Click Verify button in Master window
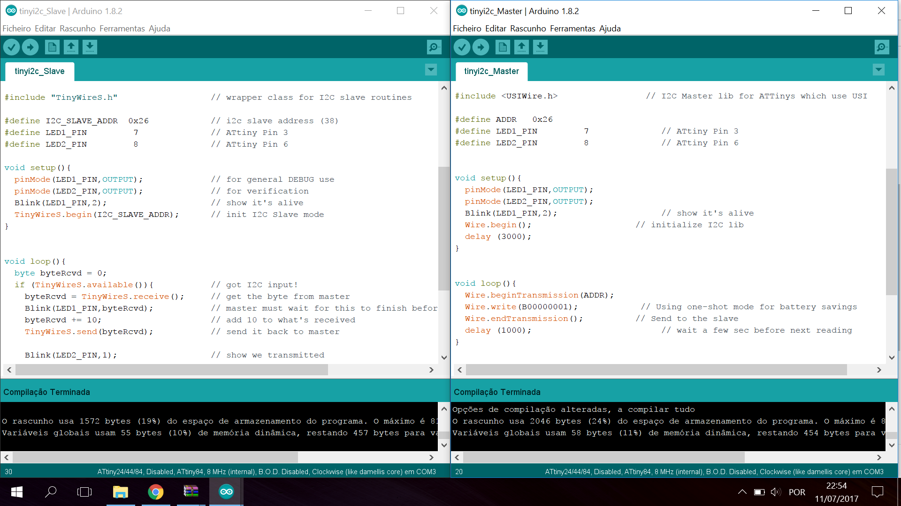This screenshot has height=506, width=901. click(462, 47)
